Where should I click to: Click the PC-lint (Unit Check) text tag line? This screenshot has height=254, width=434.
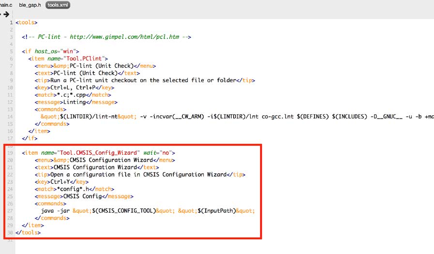click(87, 73)
